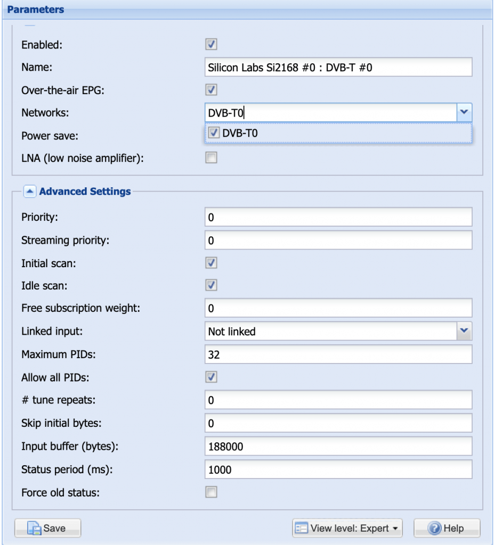Click the Save floppy disk icon
Viewport: 494px width, 545px height.
pos(34,529)
